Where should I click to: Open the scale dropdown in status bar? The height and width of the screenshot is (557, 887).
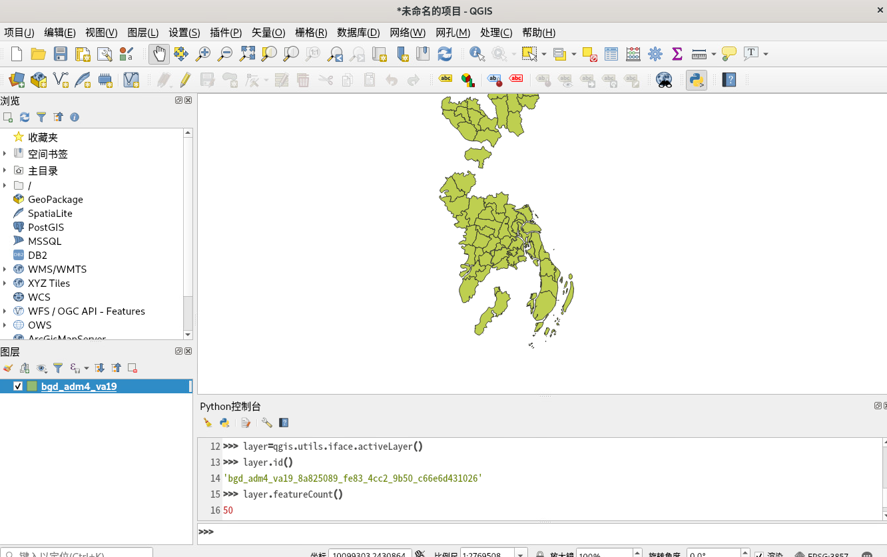click(x=521, y=554)
